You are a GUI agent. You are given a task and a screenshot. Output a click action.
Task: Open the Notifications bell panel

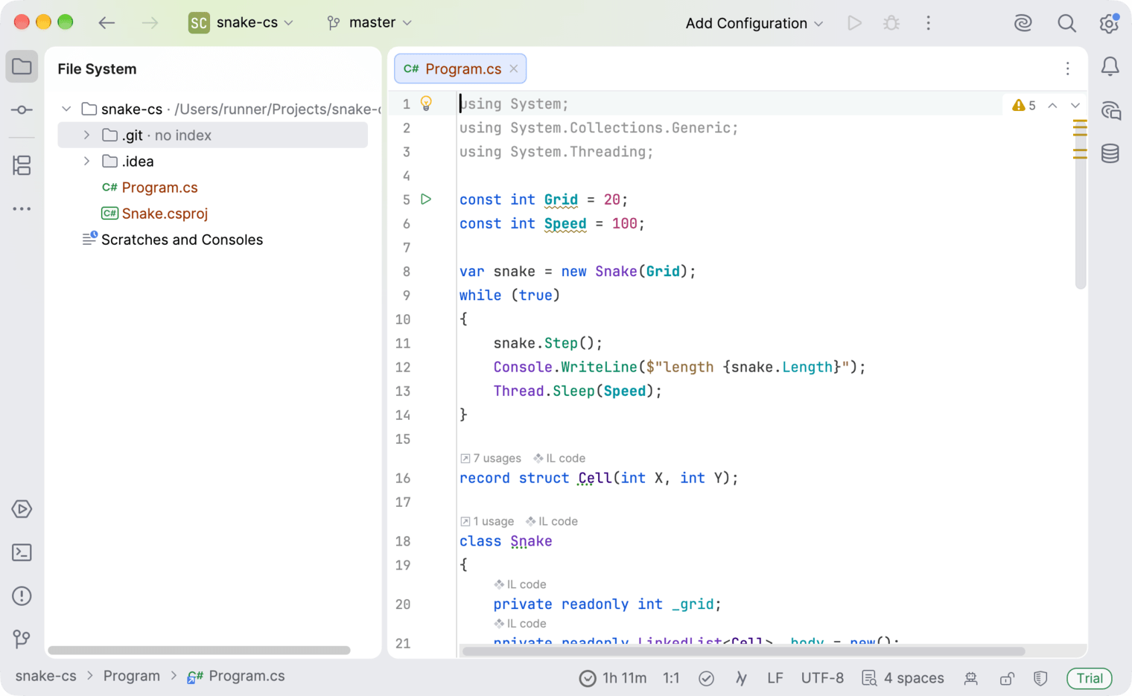pyautogui.click(x=1110, y=67)
